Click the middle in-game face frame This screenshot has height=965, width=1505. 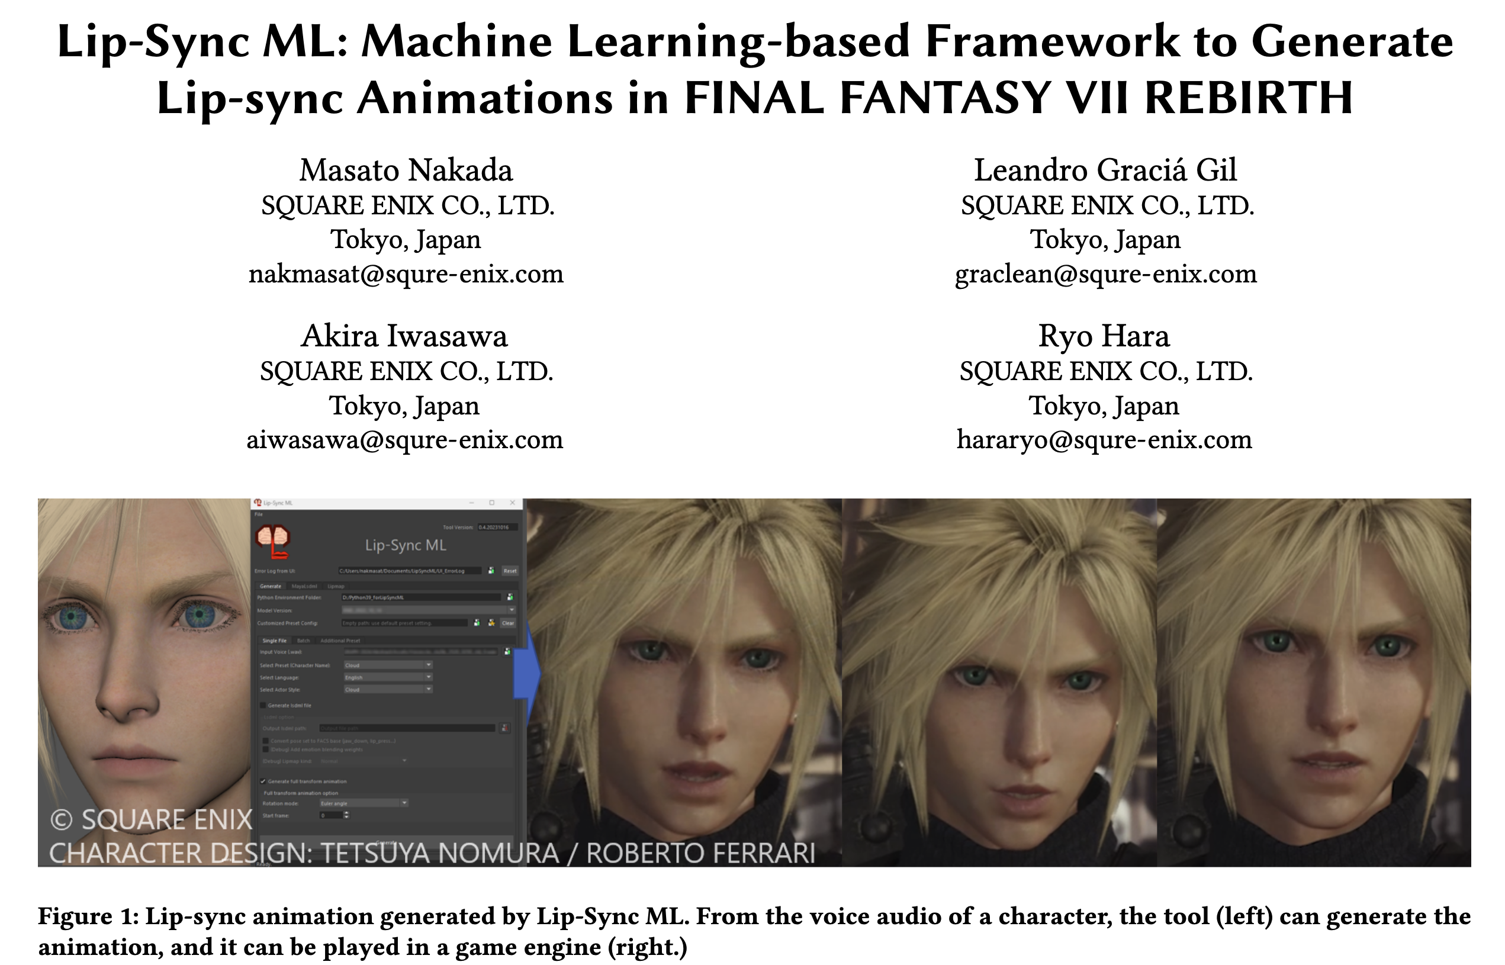(x=999, y=683)
